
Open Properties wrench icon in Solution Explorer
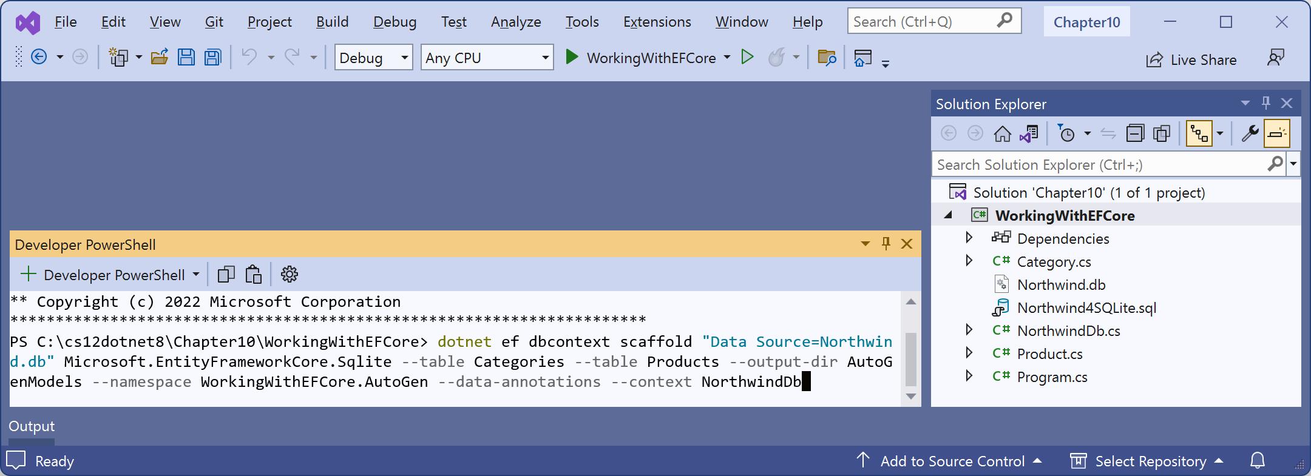click(x=1250, y=133)
